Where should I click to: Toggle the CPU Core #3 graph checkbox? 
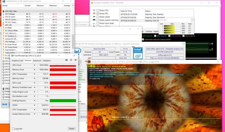[169, 36]
